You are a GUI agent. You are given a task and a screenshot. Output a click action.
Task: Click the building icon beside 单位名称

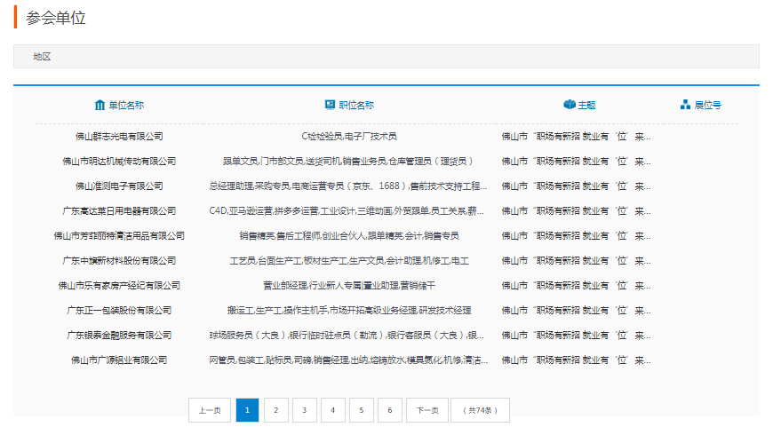(100, 105)
